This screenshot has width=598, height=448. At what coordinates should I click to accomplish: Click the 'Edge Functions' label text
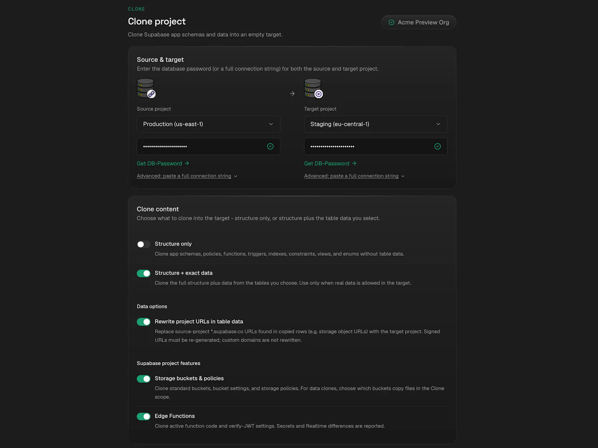(175, 416)
